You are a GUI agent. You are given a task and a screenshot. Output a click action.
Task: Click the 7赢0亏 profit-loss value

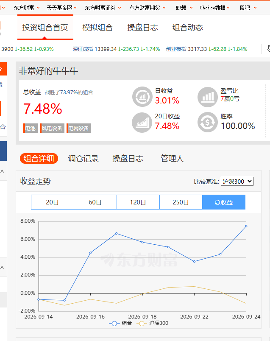230,99
